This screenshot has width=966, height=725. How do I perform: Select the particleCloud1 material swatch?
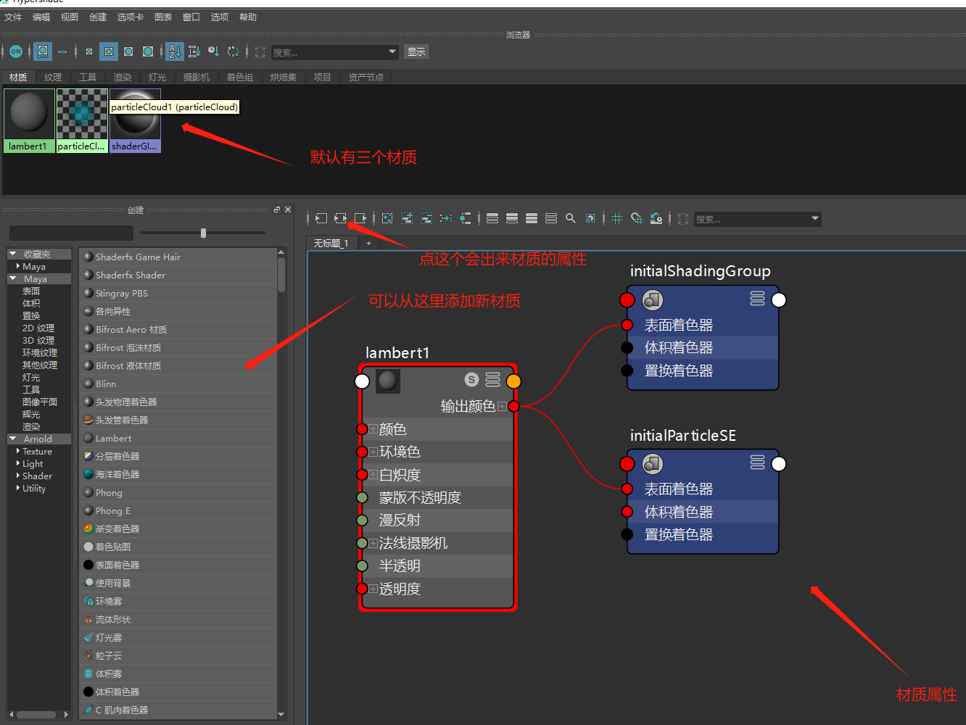[x=82, y=120]
